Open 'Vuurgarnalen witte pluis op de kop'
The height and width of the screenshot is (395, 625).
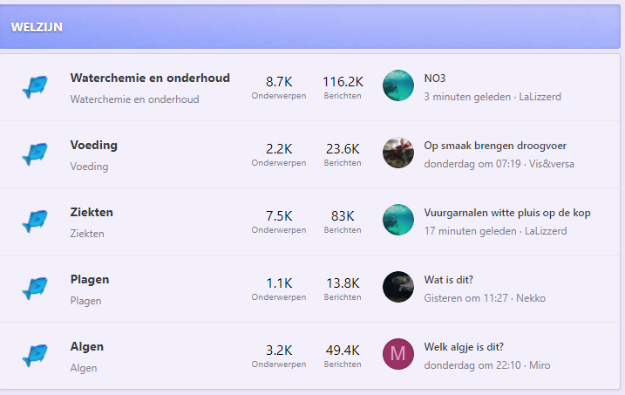pos(507,213)
